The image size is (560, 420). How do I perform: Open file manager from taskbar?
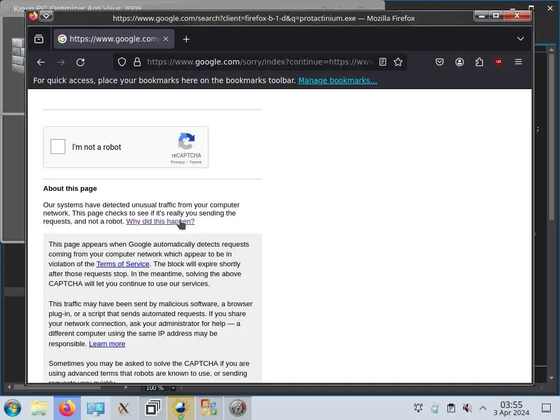click(39, 408)
